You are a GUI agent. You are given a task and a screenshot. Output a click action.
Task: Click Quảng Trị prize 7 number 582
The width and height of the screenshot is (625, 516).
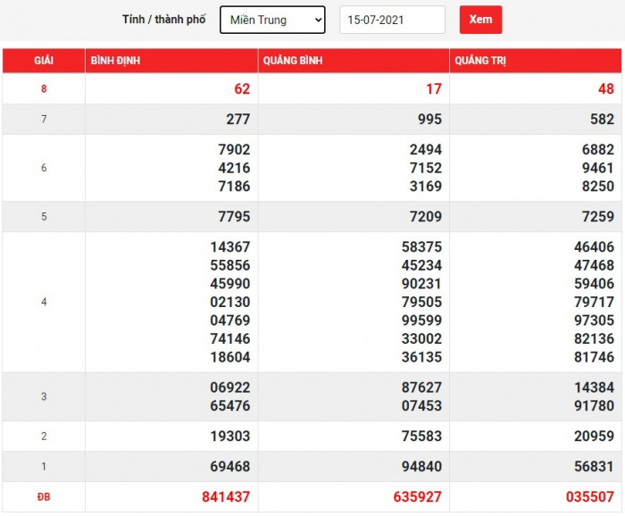(602, 120)
